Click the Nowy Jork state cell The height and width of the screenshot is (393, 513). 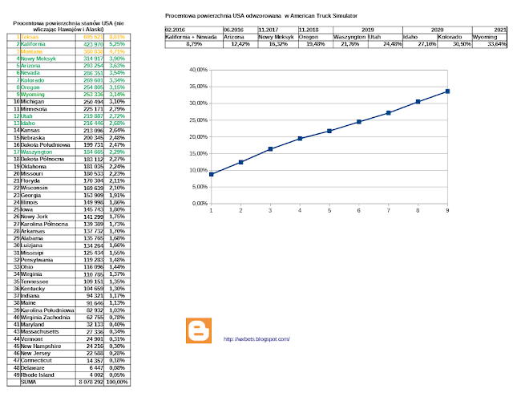[48, 217]
